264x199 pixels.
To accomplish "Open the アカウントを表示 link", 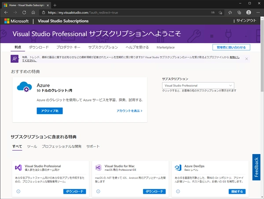I will pyautogui.click(x=129, y=111).
